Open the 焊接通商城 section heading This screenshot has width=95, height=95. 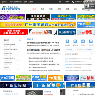click(8, 91)
